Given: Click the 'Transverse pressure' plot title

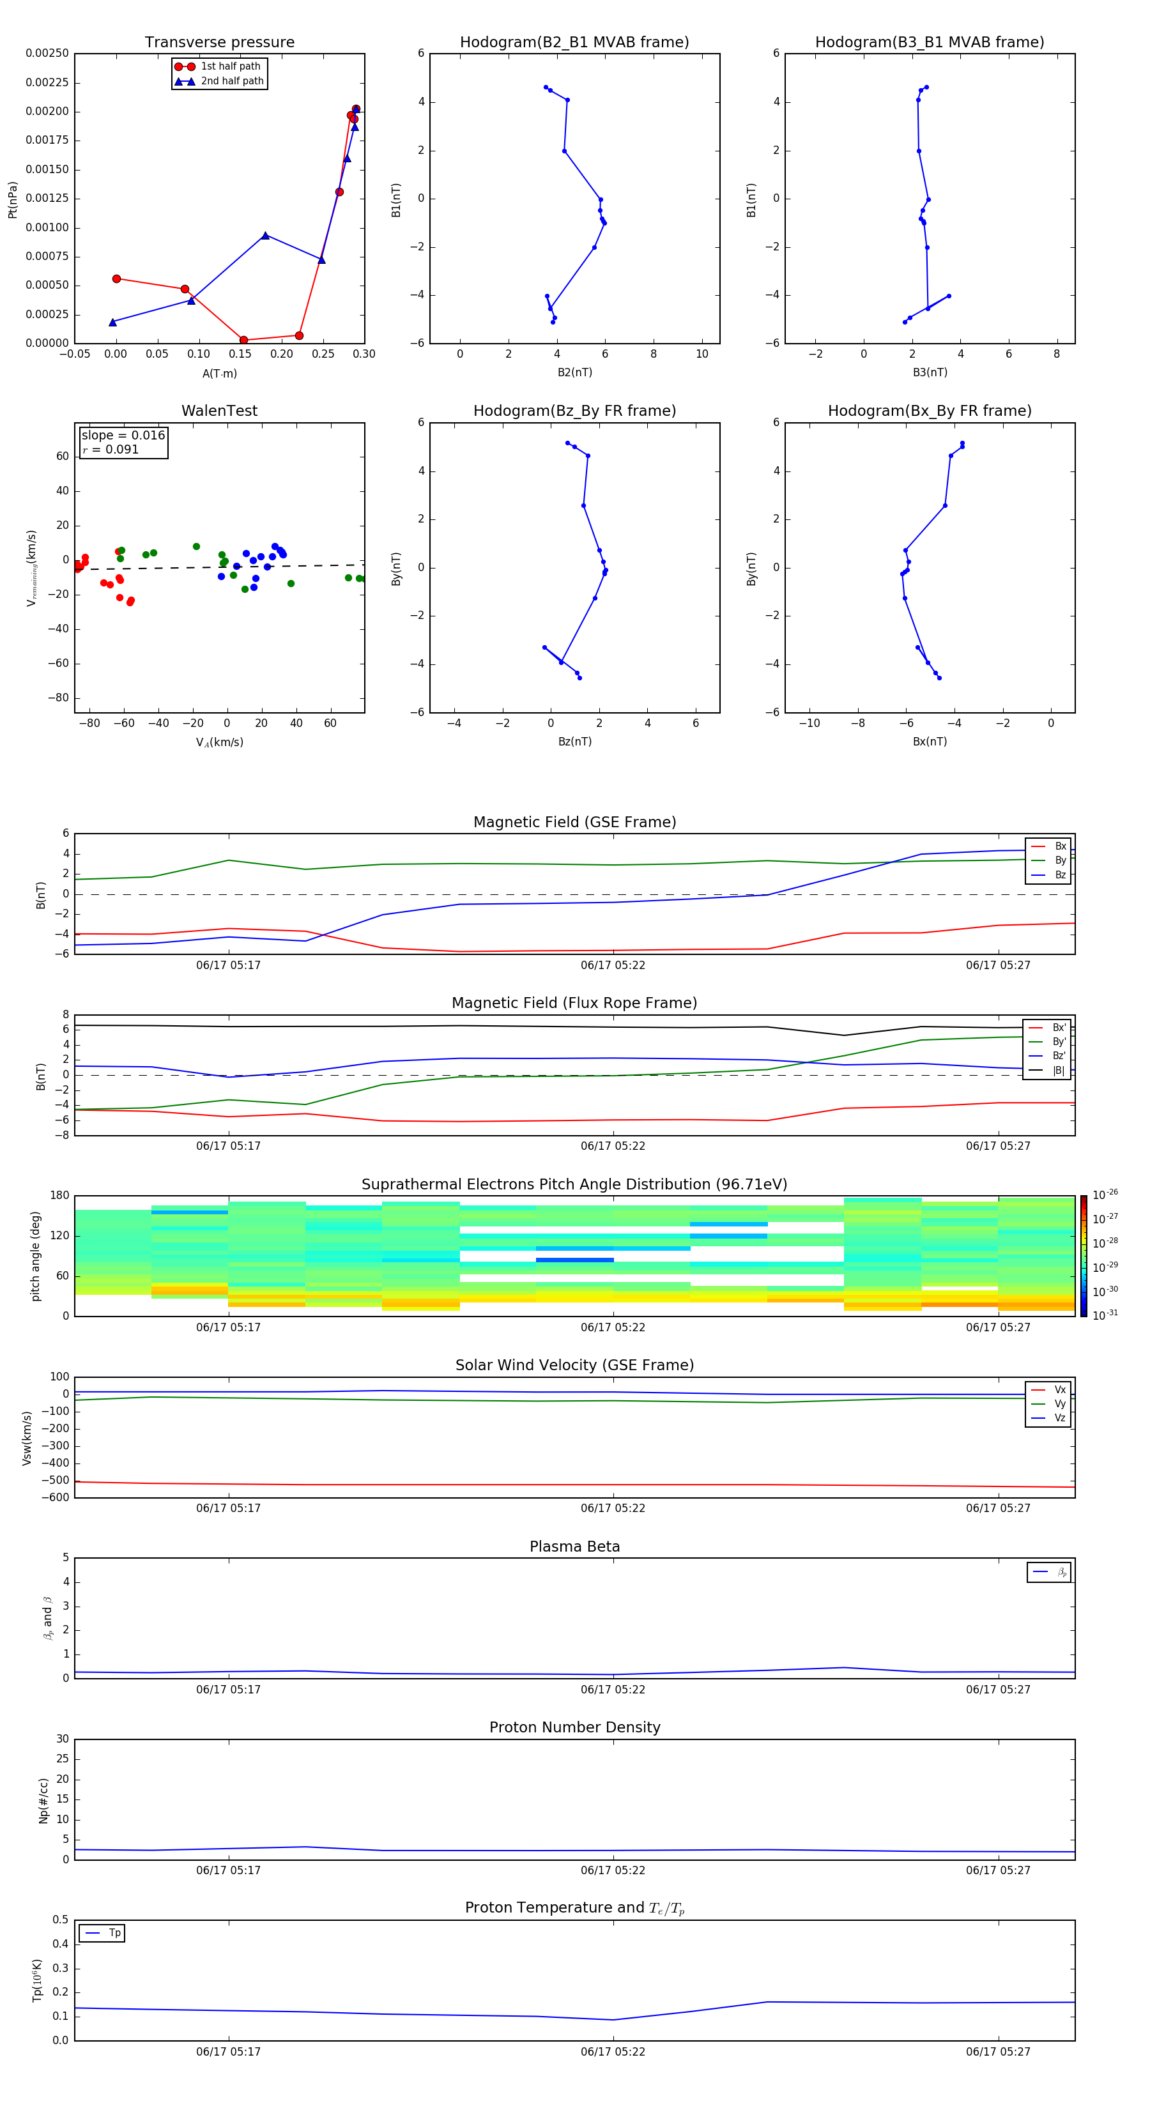Looking at the screenshot, I should click(219, 43).
